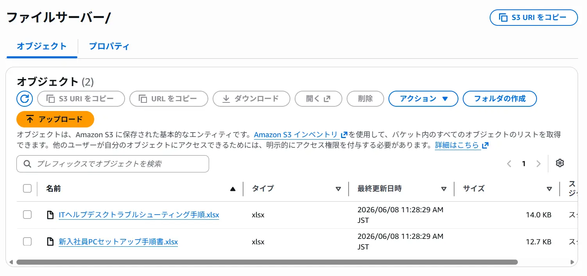Click timestamp in 新入社員PCセットアップ row
Screen dimensions: 587x276
[401, 242]
